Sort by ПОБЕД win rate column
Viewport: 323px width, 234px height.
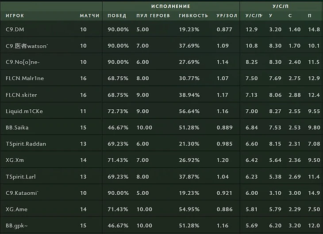click(117, 15)
